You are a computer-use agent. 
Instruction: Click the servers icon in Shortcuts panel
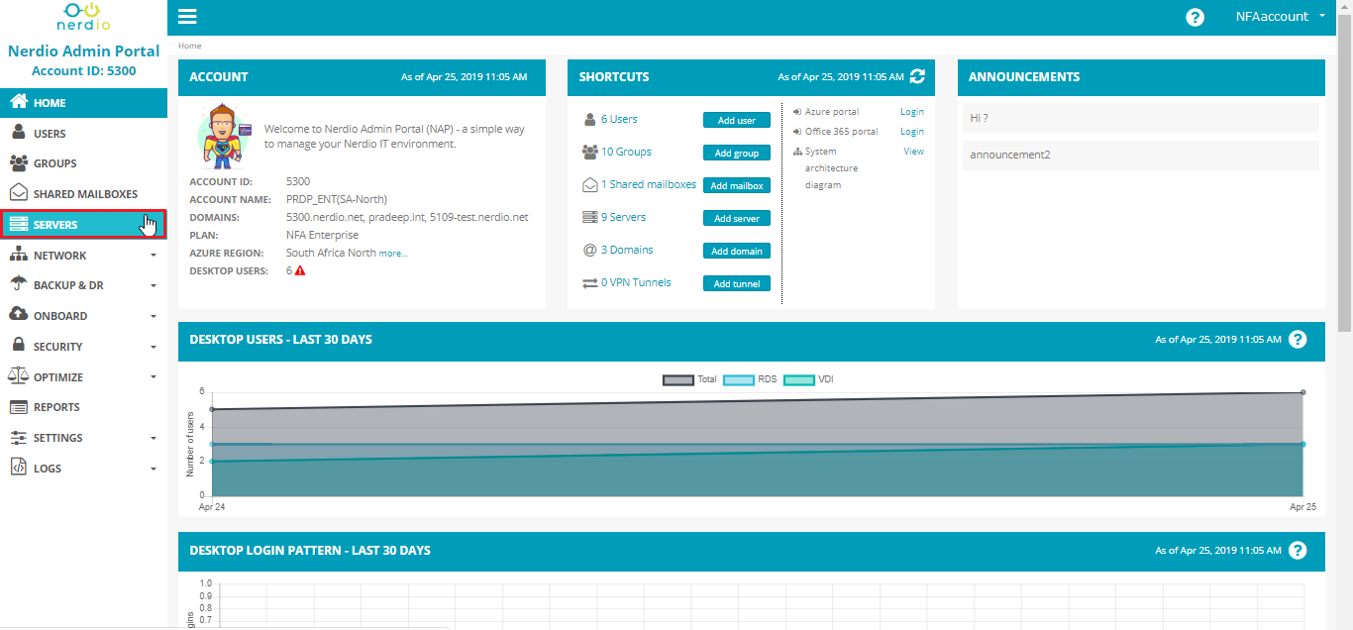coord(590,217)
